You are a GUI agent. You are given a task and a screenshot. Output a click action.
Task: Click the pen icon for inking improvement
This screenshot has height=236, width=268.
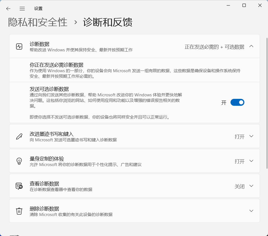[x=19, y=136]
